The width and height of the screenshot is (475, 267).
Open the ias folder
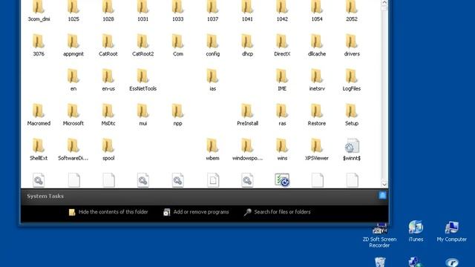click(x=212, y=80)
